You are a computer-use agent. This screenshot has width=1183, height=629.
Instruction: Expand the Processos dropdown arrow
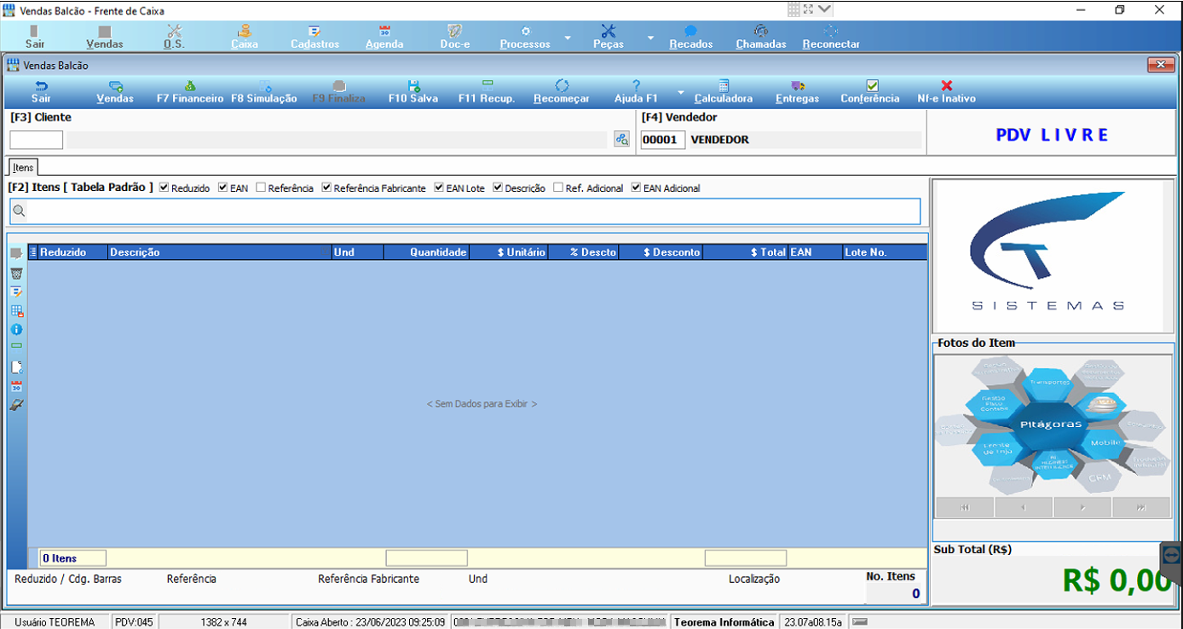point(568,38)
